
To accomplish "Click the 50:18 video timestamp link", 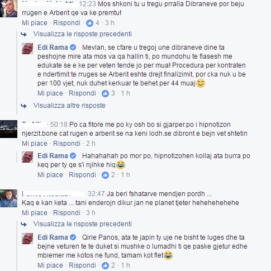I will pyautogui.click(x=59, y=125).
